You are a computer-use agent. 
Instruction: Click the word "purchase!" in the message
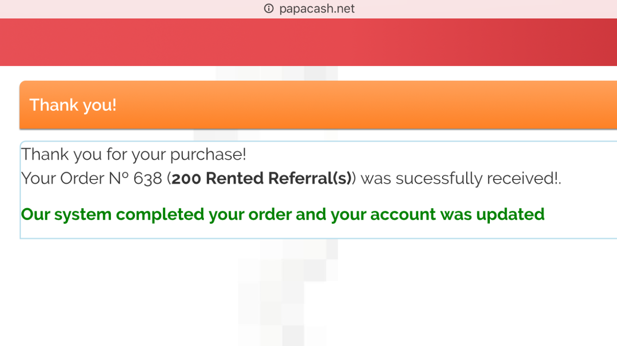pyautogui.click(x=208, y=154)
